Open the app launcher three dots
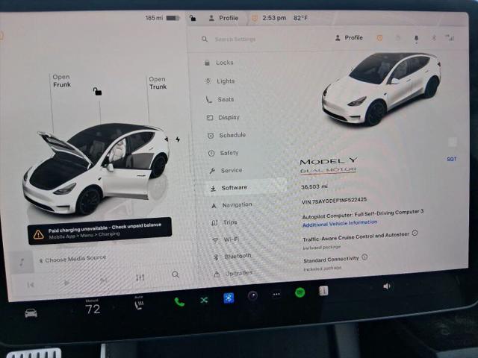The height and width of the screenshot is (358, 478). coord(276,295)
